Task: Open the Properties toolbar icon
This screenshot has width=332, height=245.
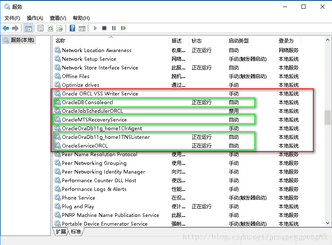Action: click(40, 28)
